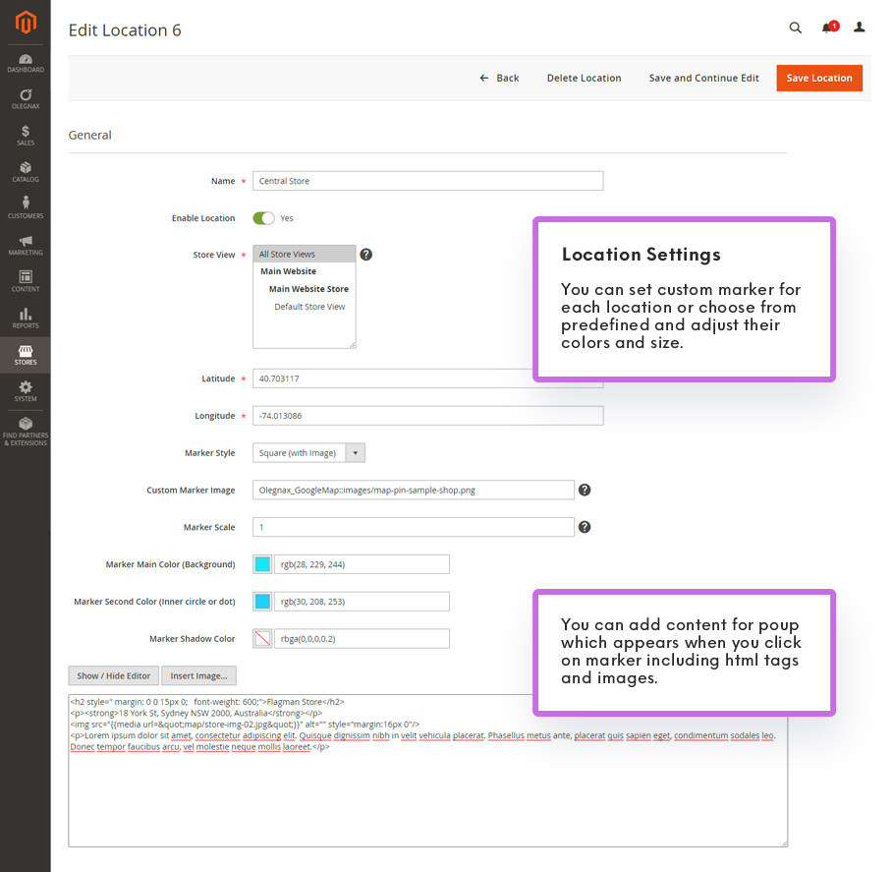Click the Magento logo icon

coord(25,23)
